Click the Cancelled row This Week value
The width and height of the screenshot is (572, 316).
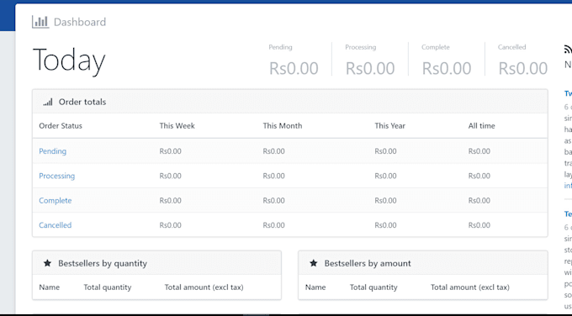(171, 225)
